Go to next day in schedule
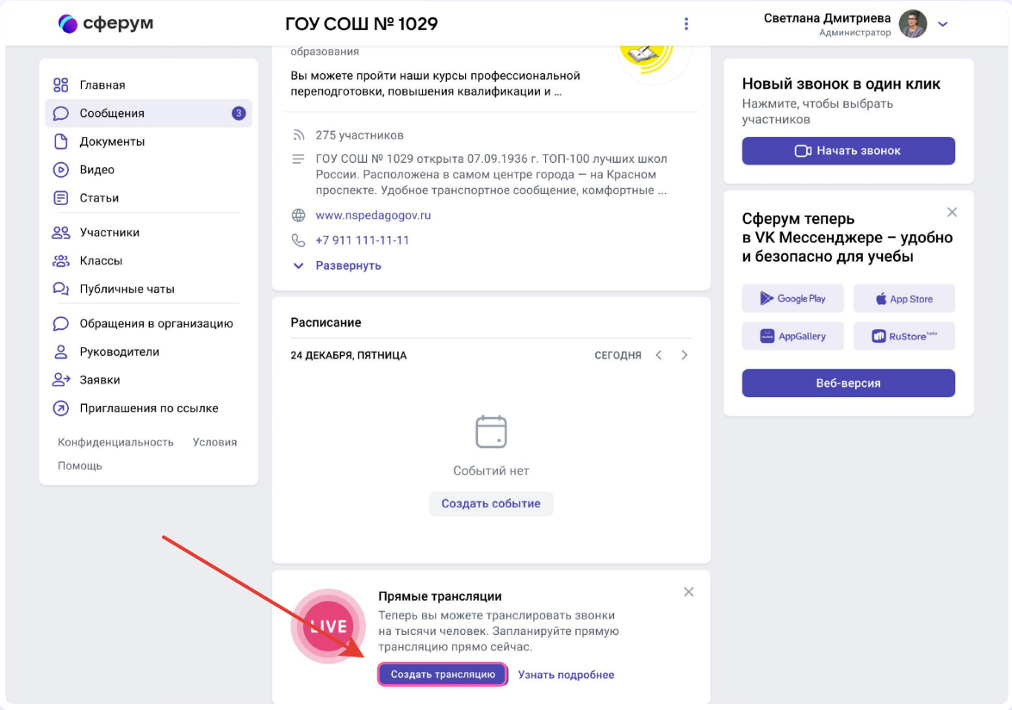Image resolution: width=1012 pixels, height=710 pixels. point(685,355)
